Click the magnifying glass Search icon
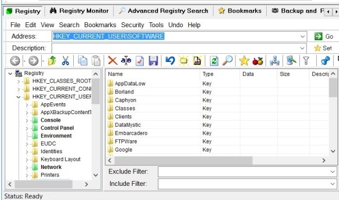Viewport: 339px width, 200px height. (227, 61)
